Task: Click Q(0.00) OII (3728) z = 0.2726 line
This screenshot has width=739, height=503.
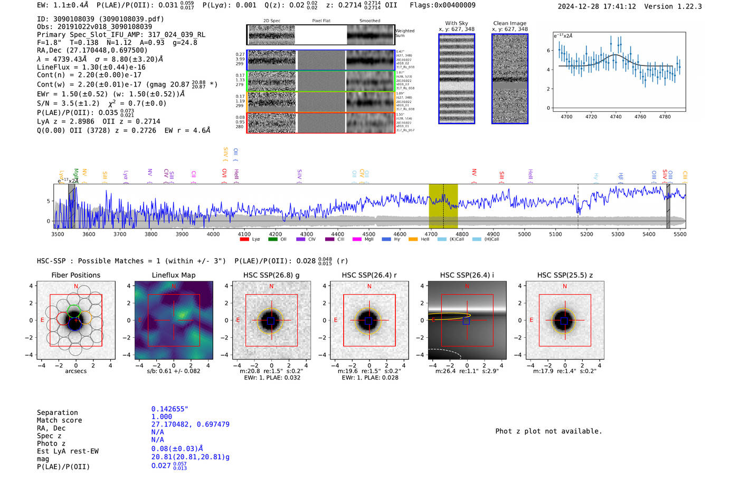Action: (124, 130)
